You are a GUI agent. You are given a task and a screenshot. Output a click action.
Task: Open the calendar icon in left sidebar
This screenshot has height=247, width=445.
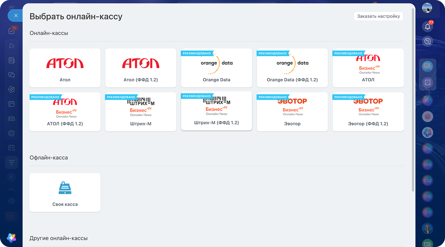[x=12, y=104]
